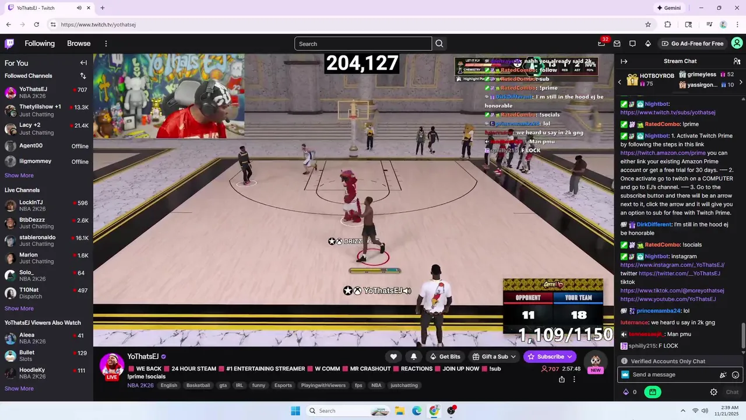Screen dimensions: 746x420
Task: Show More followed channels
Action: coord(19,176)
